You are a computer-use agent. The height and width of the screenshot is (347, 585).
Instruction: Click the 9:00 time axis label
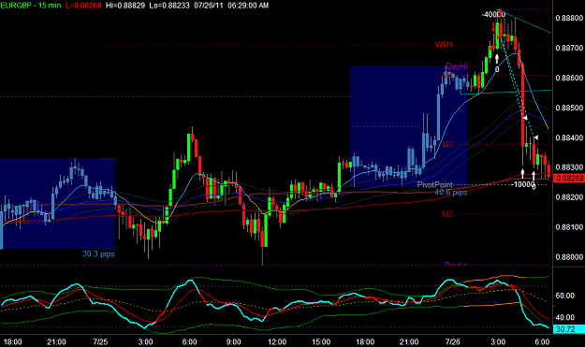(233, 341)
